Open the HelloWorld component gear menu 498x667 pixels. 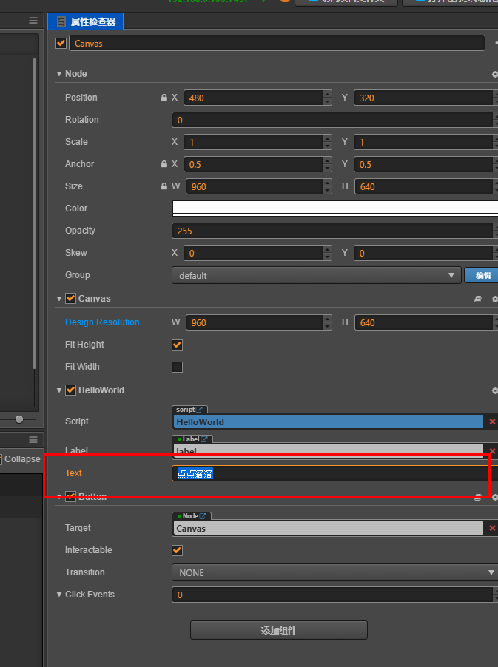[x=494, y=390]
